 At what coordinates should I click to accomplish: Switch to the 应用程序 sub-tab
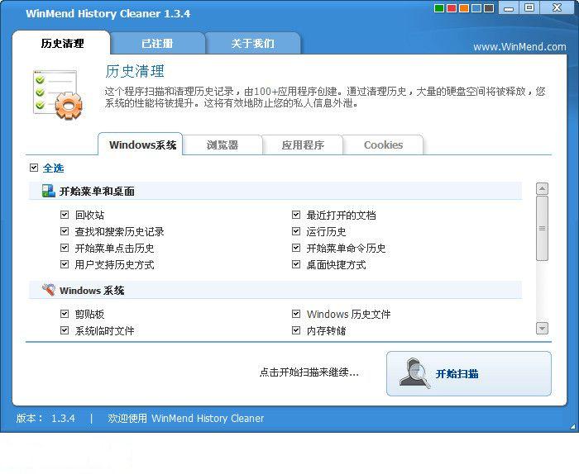pyautogui.click(x=303, y=145)
